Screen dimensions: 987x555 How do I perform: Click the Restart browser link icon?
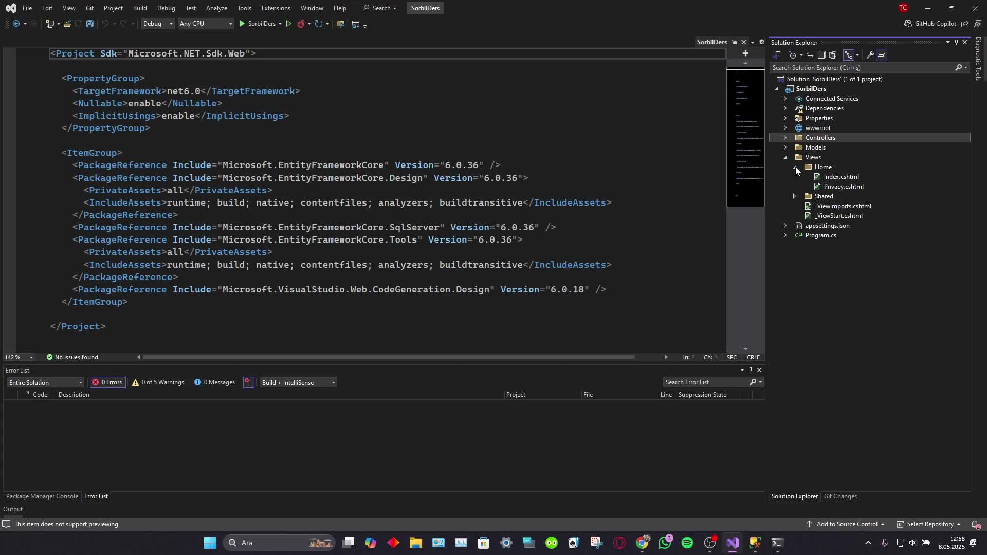pyautogui.click(x=319, y=24)
